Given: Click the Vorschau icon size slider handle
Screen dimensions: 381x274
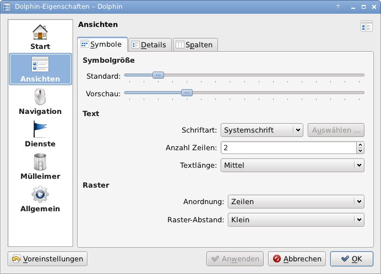Looking at the screenshot, I should coord(187,92).
